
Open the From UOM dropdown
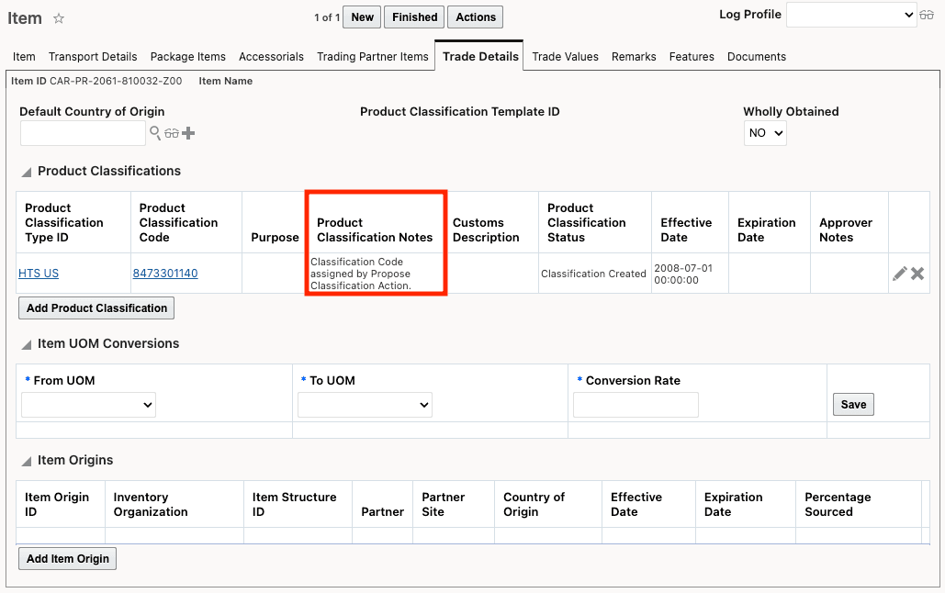[88, 405]
